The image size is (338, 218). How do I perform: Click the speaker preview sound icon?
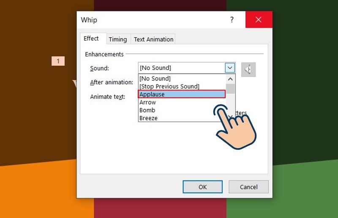[x=248, y=69]
